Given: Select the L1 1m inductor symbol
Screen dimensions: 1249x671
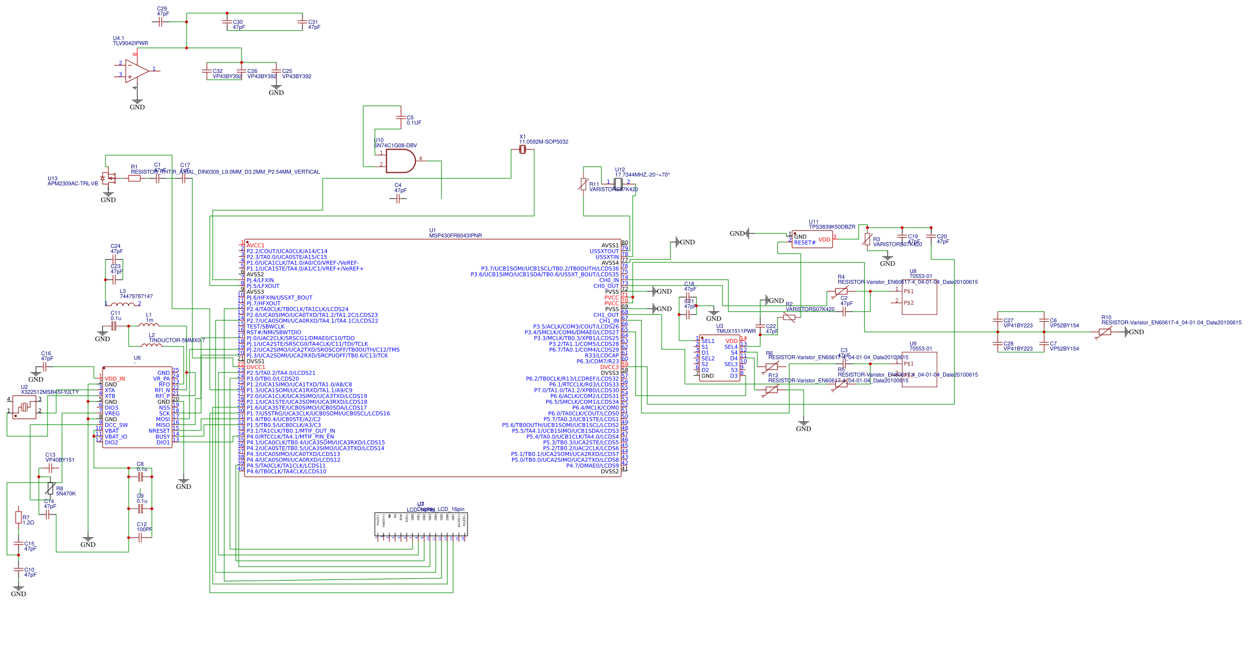Looking at the screenshot, I should click(x=149, y=324).
